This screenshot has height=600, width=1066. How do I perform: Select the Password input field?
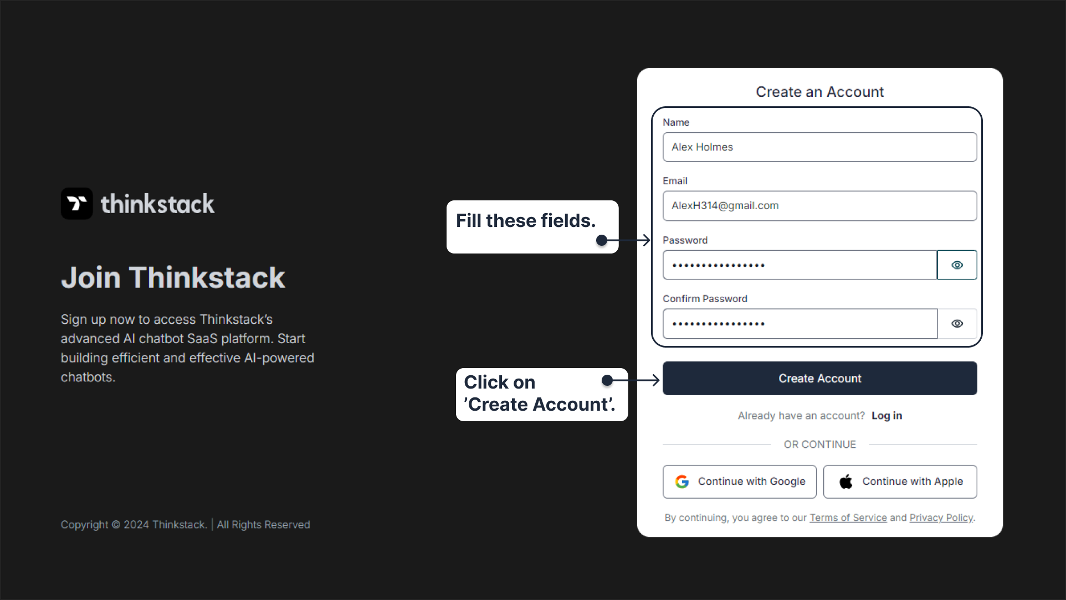pyautogui.click(x=799, y=264)
